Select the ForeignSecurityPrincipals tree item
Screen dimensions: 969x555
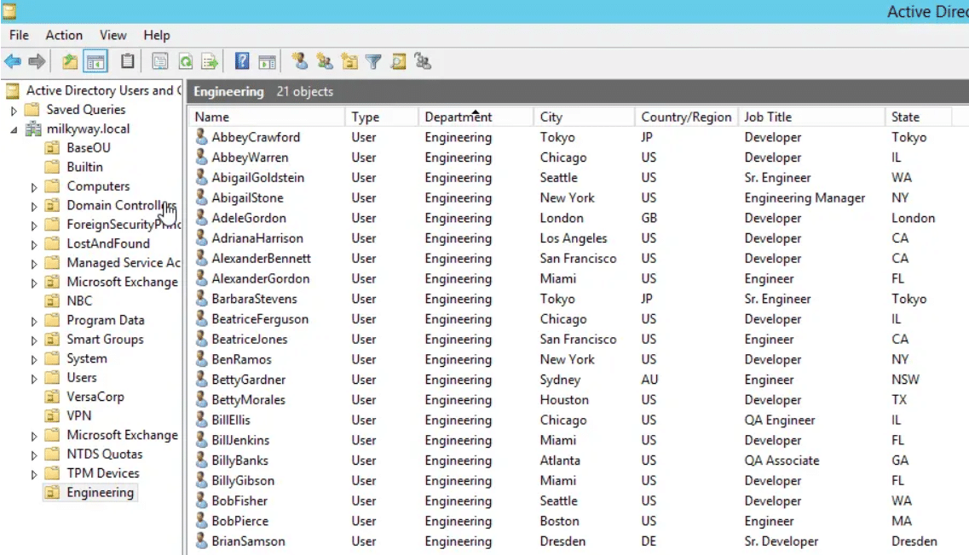(124, 225)
